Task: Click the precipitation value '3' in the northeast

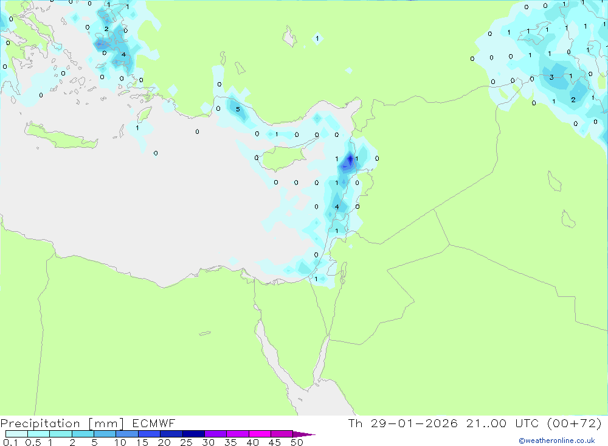Action: tap(551, 77)
